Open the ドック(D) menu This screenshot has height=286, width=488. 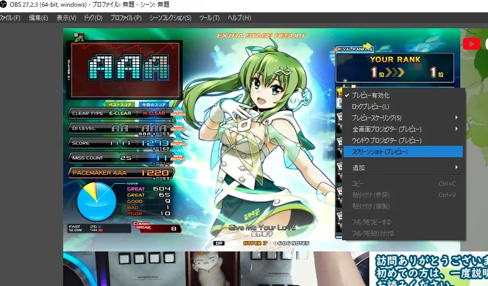coord(93,18)
